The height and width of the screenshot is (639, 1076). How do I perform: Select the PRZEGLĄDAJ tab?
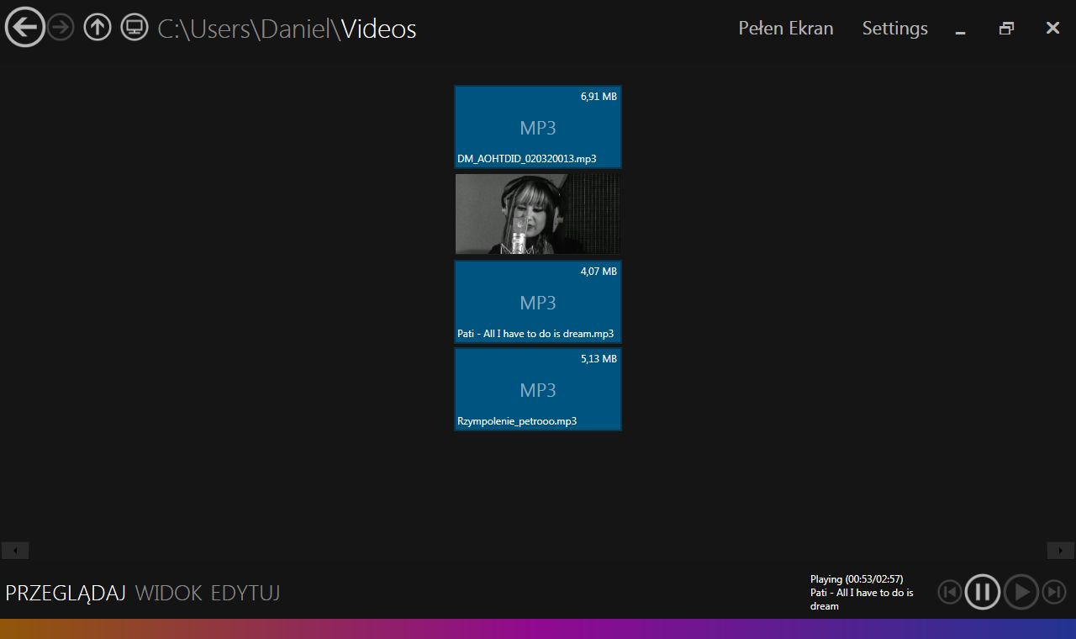(x=66, y=593)
